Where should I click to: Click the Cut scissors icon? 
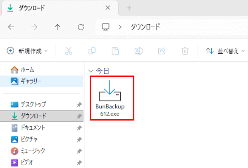pyautogui.click(x=69, y=51)
